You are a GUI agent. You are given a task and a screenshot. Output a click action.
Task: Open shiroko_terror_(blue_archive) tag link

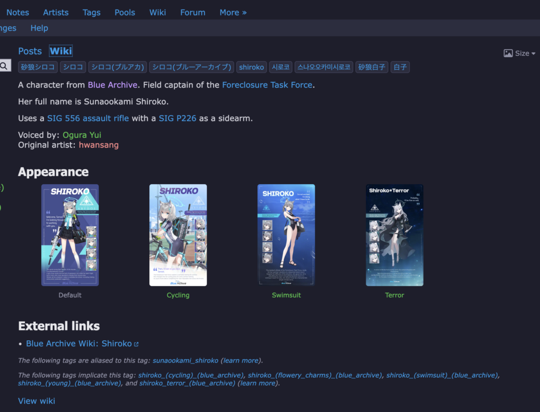(187, 383)
